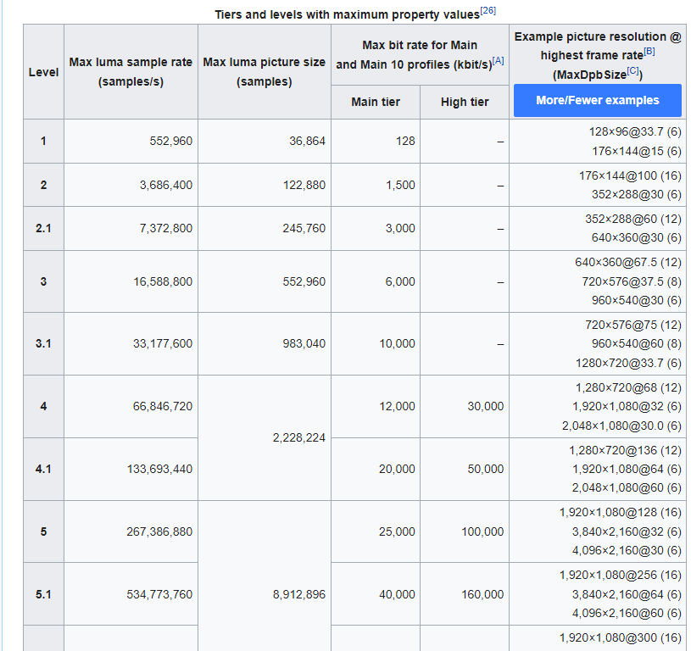Click the 1,500 Main tier bit rate cell
691x651 pixels.
click(x=376, y=185)
